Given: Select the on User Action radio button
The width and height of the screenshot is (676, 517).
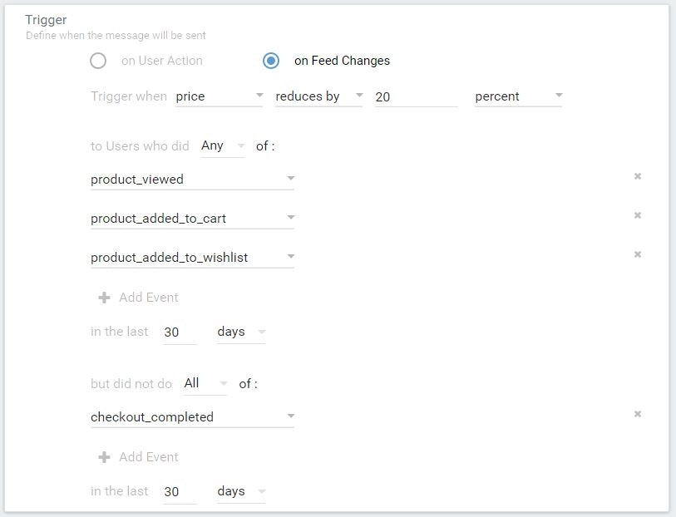Looking at the screenshot, I should pyautogui.click(x=99, y=61).
